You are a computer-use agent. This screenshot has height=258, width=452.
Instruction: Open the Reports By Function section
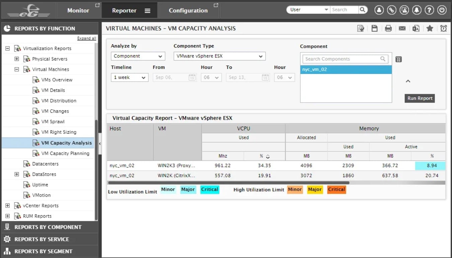(49, 28)
